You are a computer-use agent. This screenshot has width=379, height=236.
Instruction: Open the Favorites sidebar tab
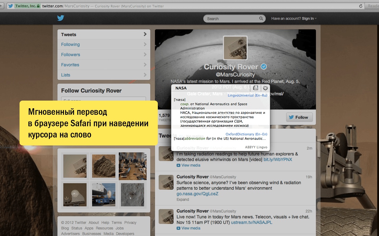[104, 65]
